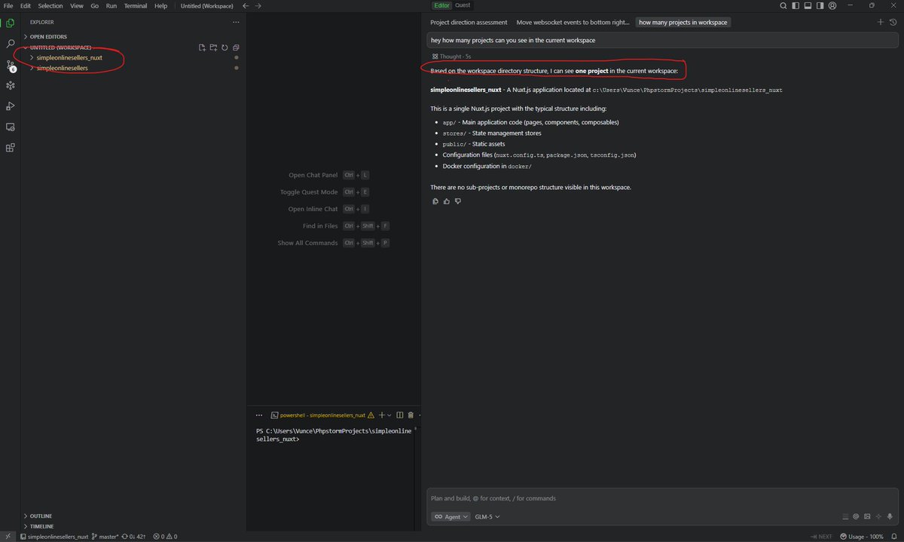Viewport: 904px width, 542px height.
Task: Click Usage 100% in status bar
Action: pyautogui.click(x=861, y=537)
